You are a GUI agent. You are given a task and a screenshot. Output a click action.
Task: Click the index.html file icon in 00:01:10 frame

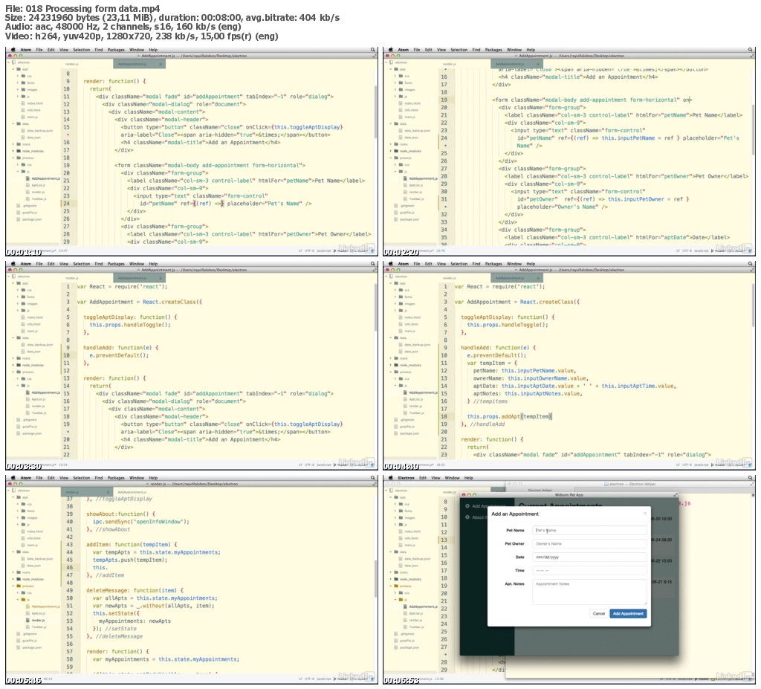pos(23,103)
